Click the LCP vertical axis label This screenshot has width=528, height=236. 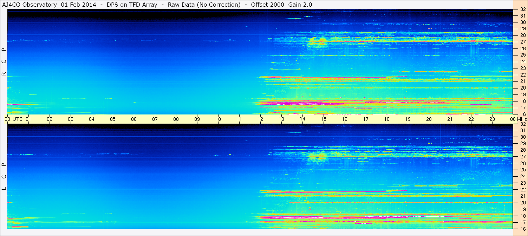(x=4, y=177)
